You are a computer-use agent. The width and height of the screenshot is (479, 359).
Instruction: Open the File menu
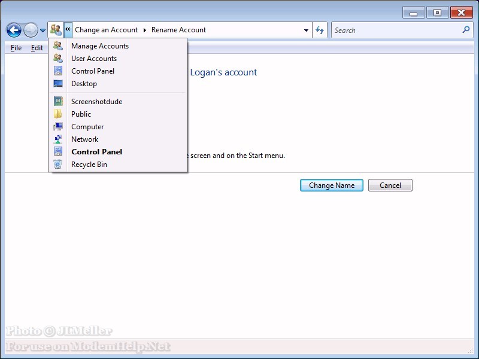click(x=16, y=48)
